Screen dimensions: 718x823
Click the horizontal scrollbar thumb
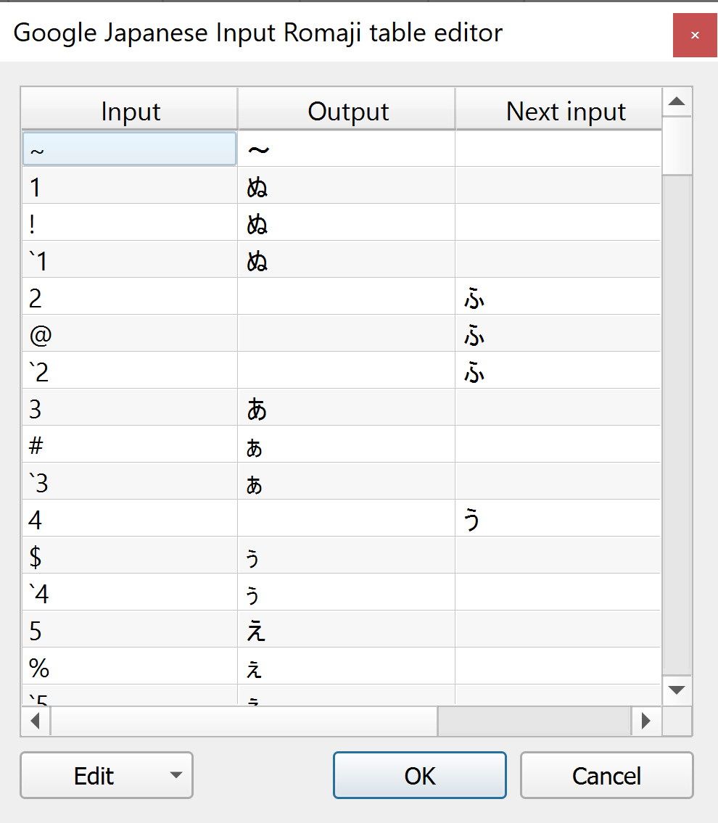(244, 721)
